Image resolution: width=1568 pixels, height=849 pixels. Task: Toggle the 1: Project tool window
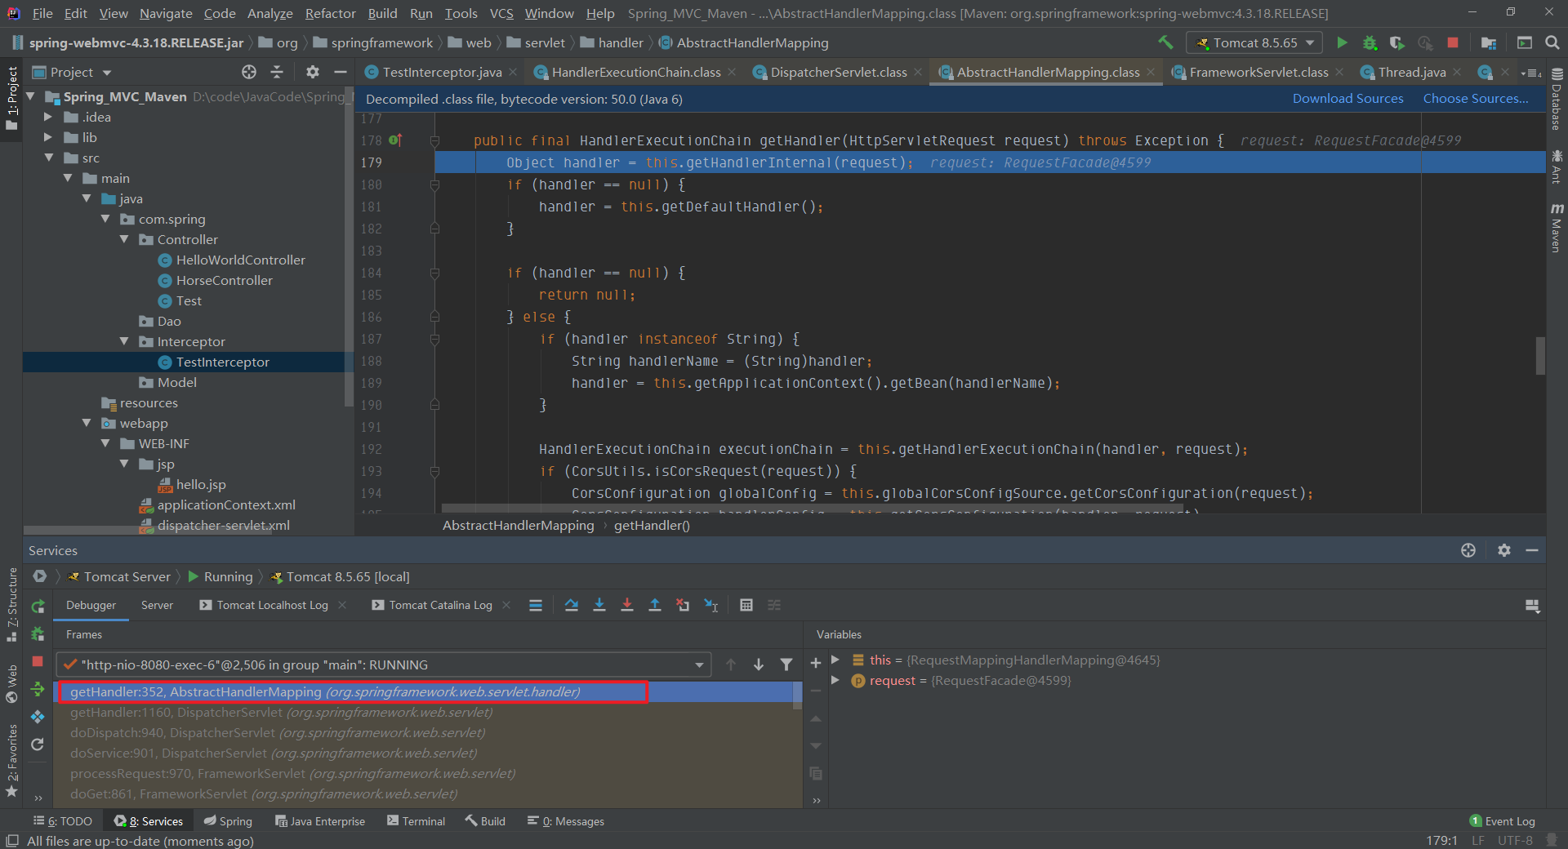11,98
